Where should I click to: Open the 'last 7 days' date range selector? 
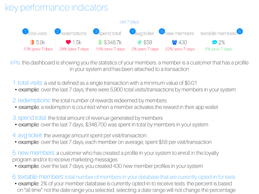[x=129, y=22]
